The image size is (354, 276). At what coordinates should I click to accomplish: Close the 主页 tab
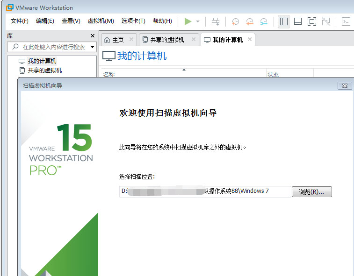(x=131, y=39)
